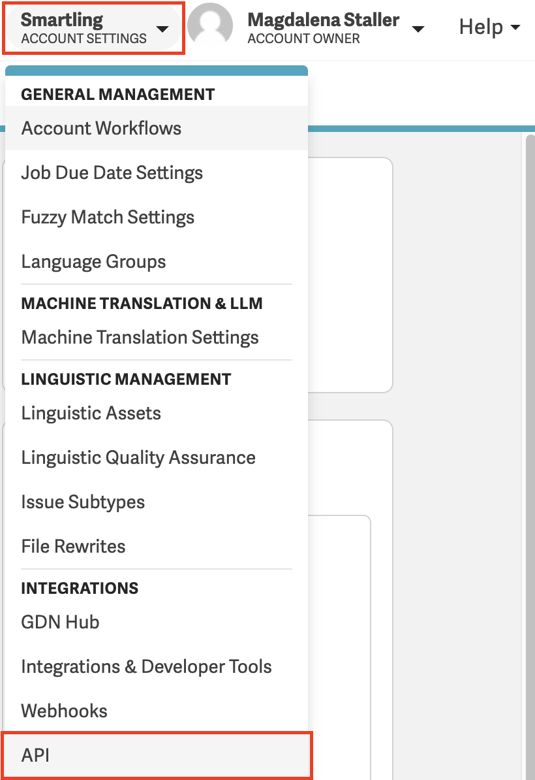The image size is (535, 780).
Task: Go to Fuzzy Match Settings
Action: click(108, 217)
